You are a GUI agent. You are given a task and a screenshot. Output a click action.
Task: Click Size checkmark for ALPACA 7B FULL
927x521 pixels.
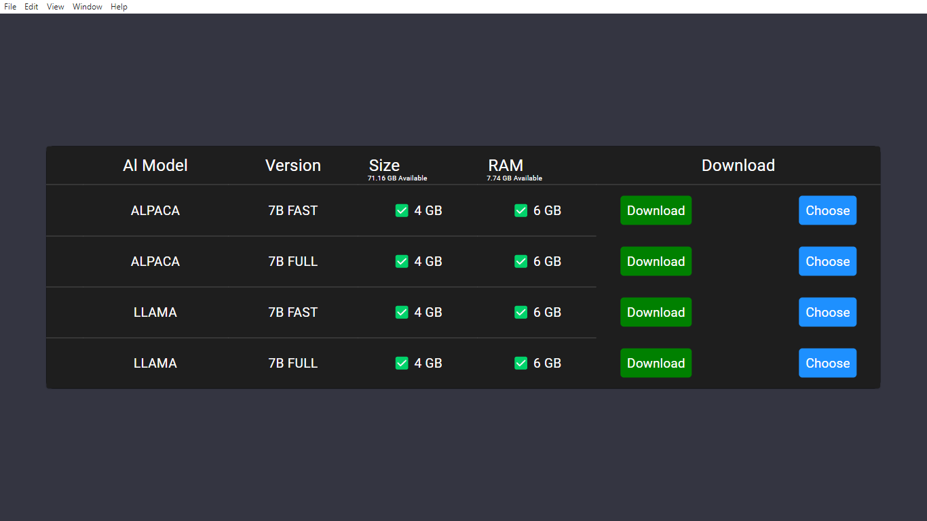[x=402, y=261]
